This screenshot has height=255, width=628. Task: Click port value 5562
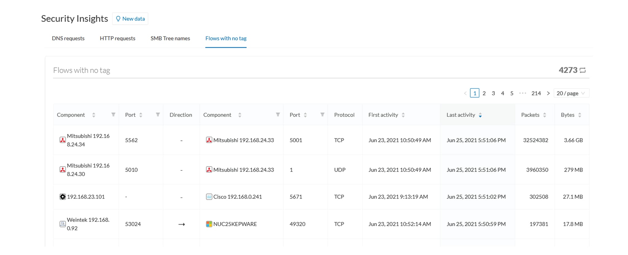131,140
